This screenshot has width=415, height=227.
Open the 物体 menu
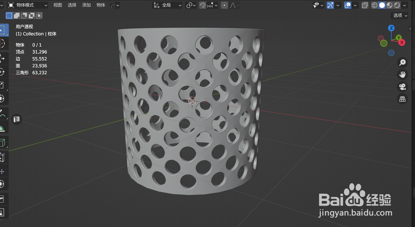[x=101, y=5]
